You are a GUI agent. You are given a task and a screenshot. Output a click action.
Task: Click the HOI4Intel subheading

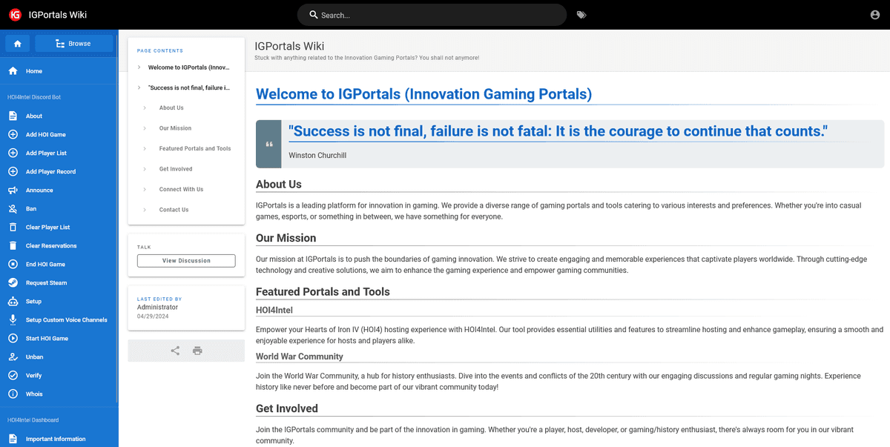(274, 310)
